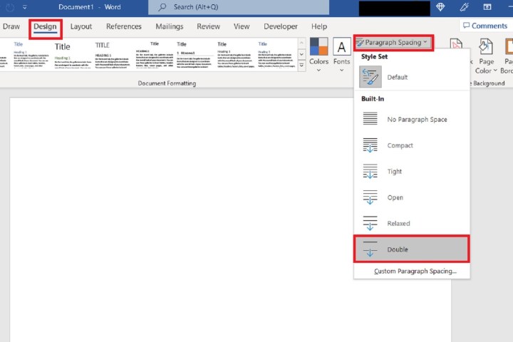Click the Page Color button
This screenshot has width=513, height=342.
tap(484, 56)
